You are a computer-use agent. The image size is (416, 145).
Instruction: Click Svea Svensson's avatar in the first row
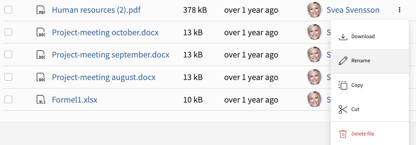coord(314,10)
